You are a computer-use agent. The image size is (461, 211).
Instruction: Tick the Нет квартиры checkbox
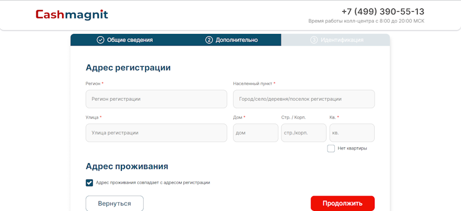331,148
